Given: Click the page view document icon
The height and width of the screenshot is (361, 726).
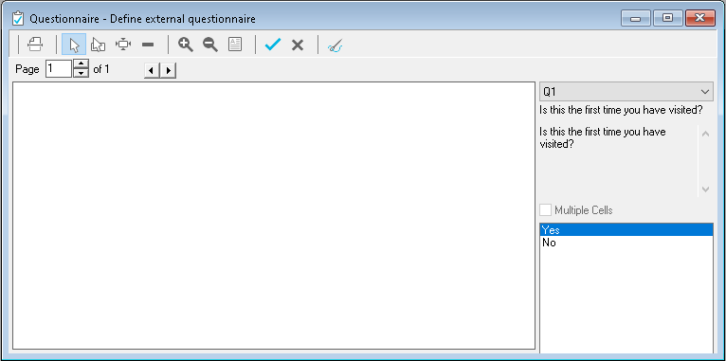Looking at the screenshot, I should (x=235, y=45).
